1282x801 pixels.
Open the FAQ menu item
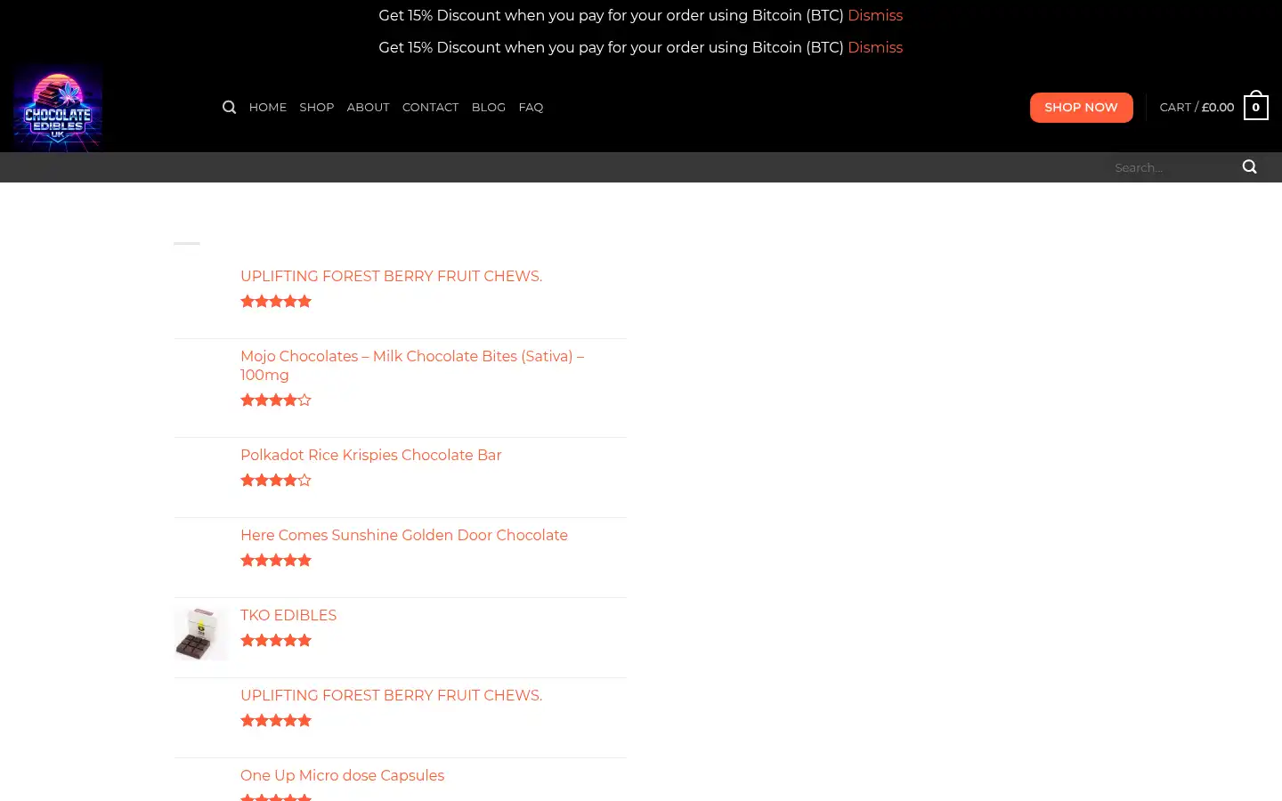point(531,107)
